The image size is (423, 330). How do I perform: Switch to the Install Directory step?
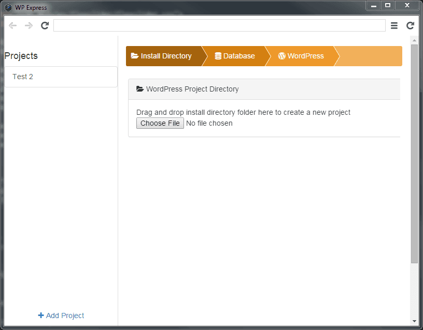tap(164, 56)
